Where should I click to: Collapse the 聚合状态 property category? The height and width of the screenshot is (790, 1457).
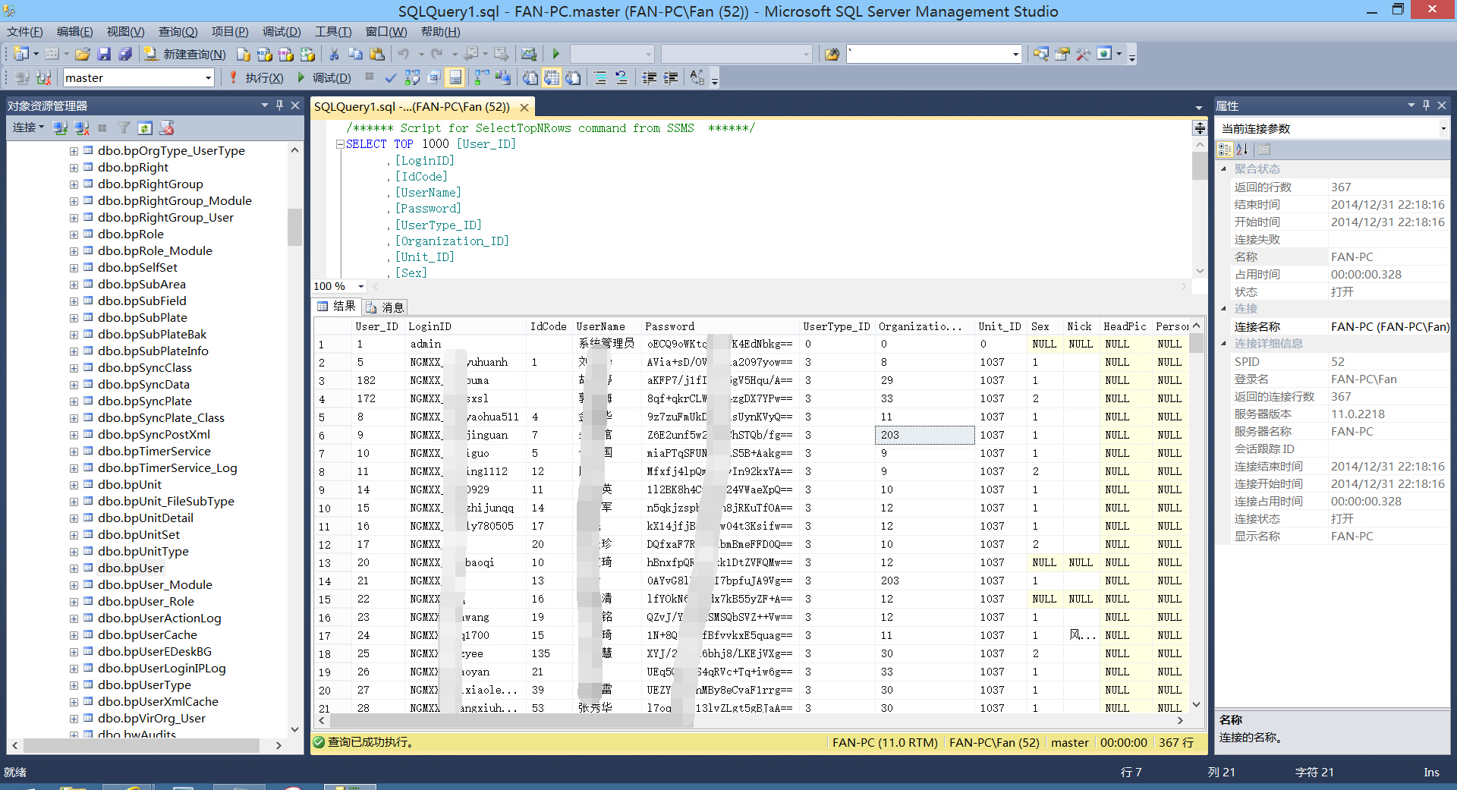[x=1223, y=169]
